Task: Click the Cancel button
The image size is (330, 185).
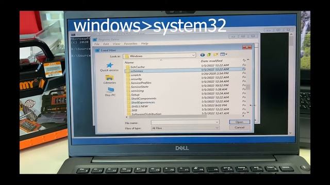Action: [239, 127]
